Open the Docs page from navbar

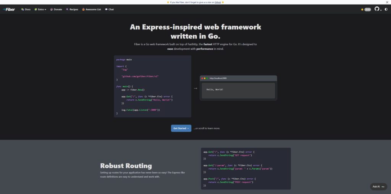pyautogui.click(x=26, y=9)
